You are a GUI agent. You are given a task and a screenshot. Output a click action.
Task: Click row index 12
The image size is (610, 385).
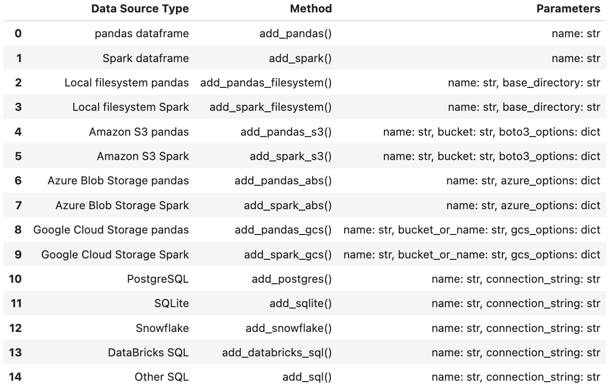(x=15, y=328)
